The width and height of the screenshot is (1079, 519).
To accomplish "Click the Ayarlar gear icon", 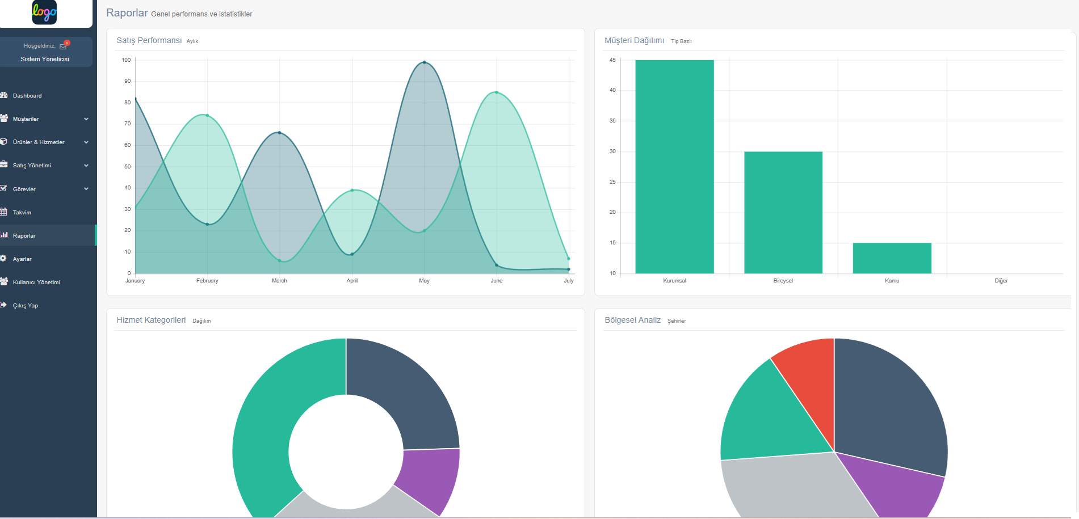I will [x=4, y=259].
